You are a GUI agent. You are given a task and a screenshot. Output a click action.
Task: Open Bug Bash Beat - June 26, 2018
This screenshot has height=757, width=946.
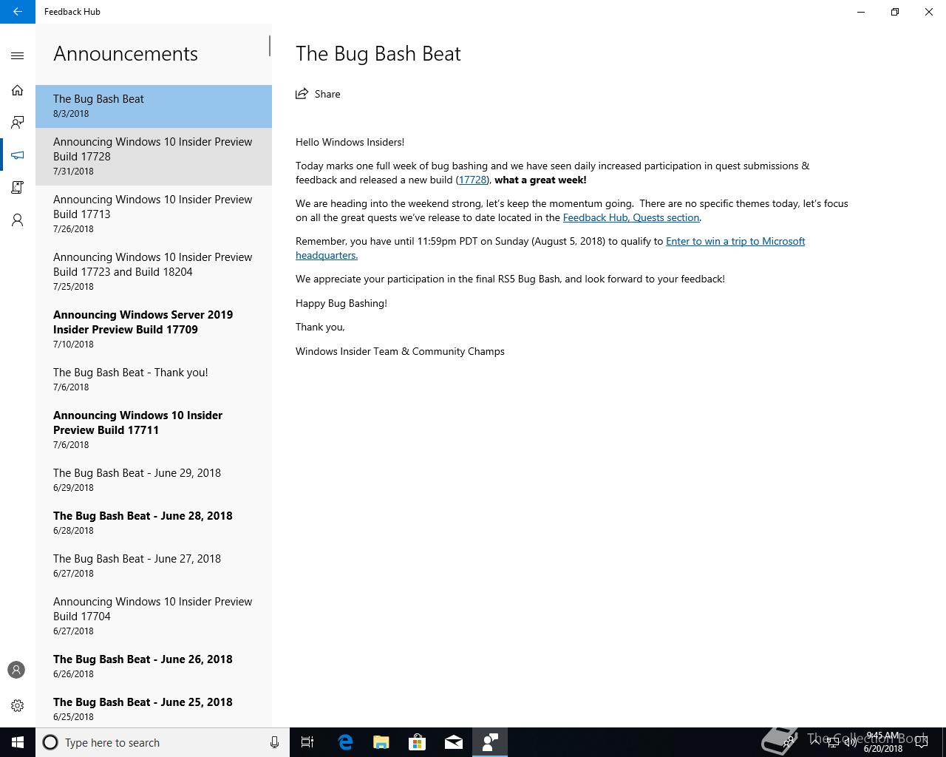(154, 666)
